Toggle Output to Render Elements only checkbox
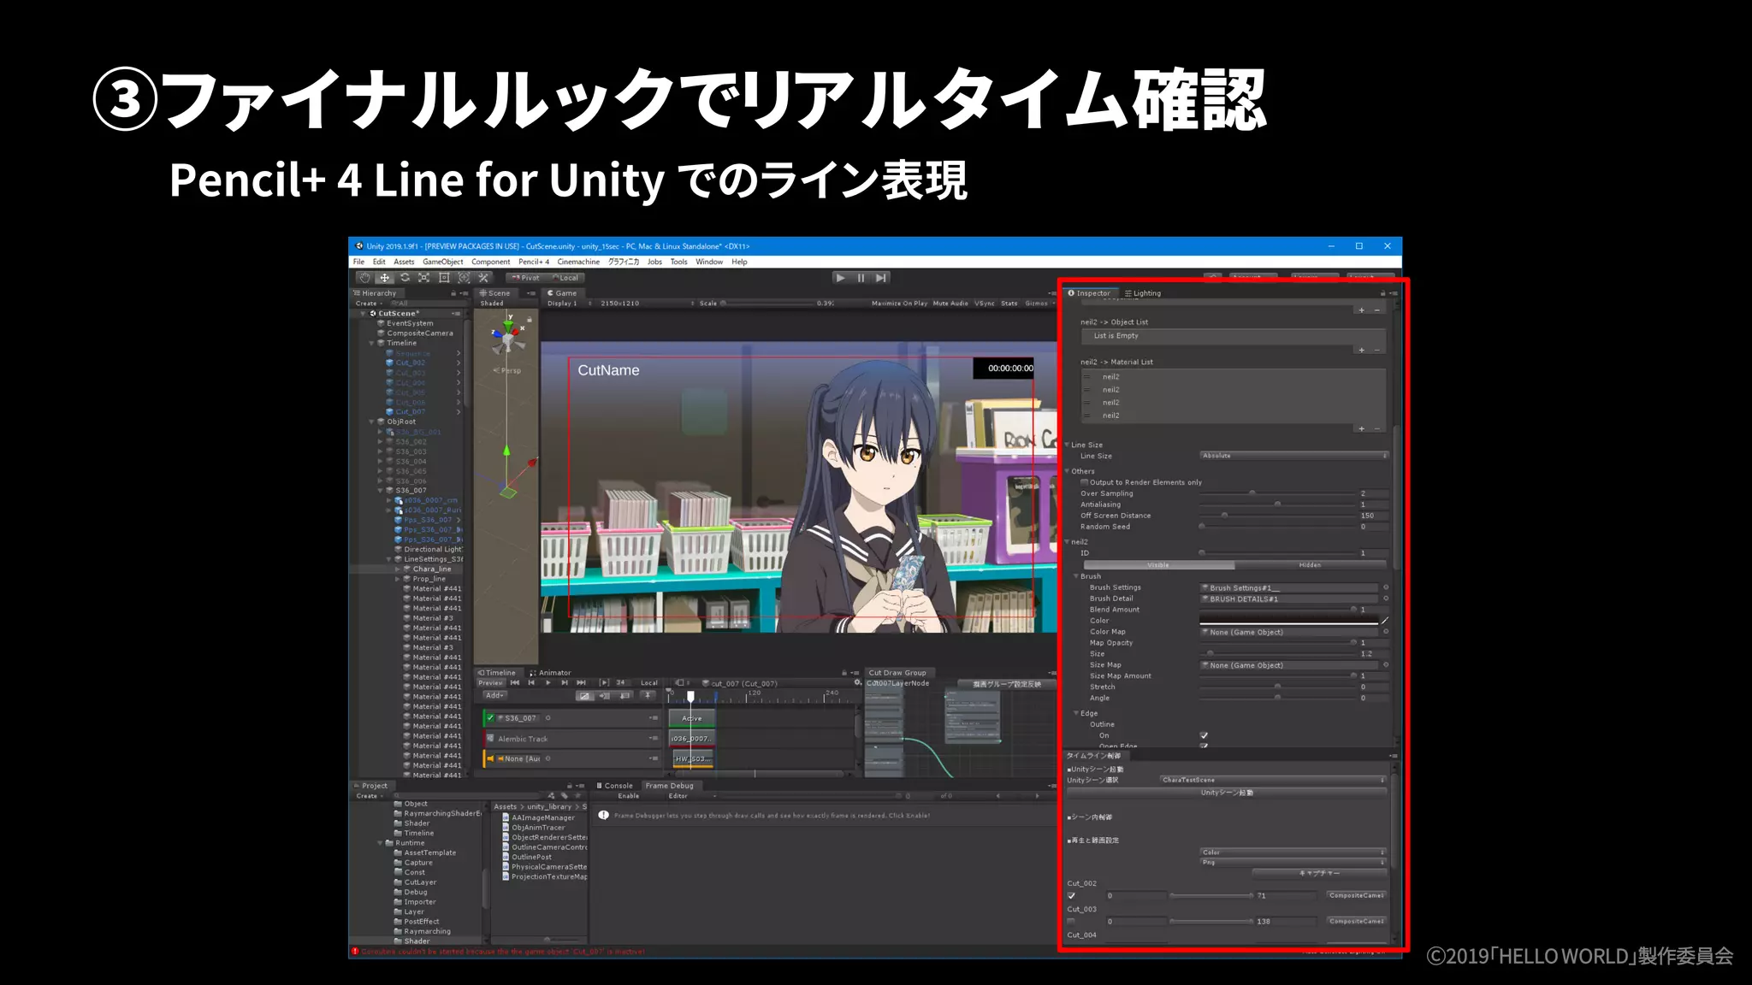 (x=1085, y=482)
